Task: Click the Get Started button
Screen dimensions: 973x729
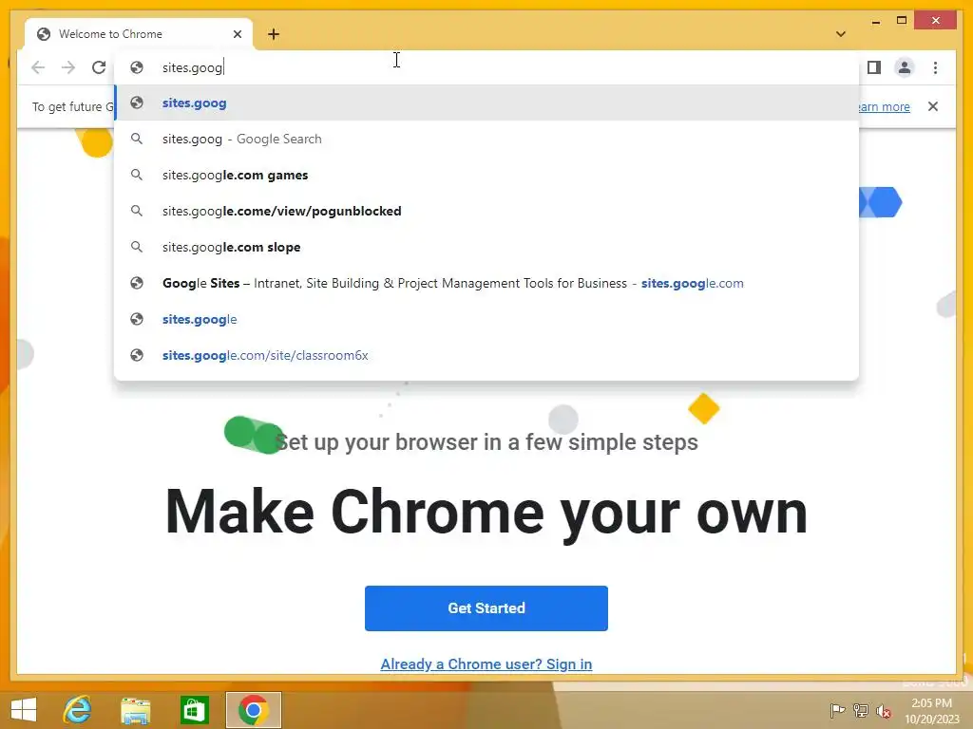Action: pyautogui.click(x=486, y=608)
